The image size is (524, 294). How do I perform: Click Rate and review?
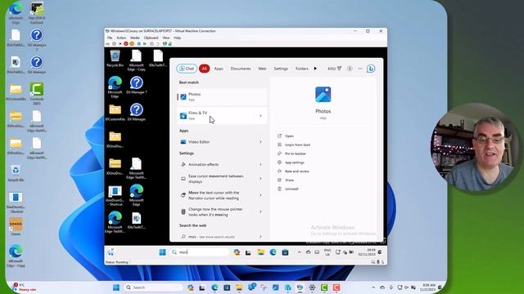point(296,171)
